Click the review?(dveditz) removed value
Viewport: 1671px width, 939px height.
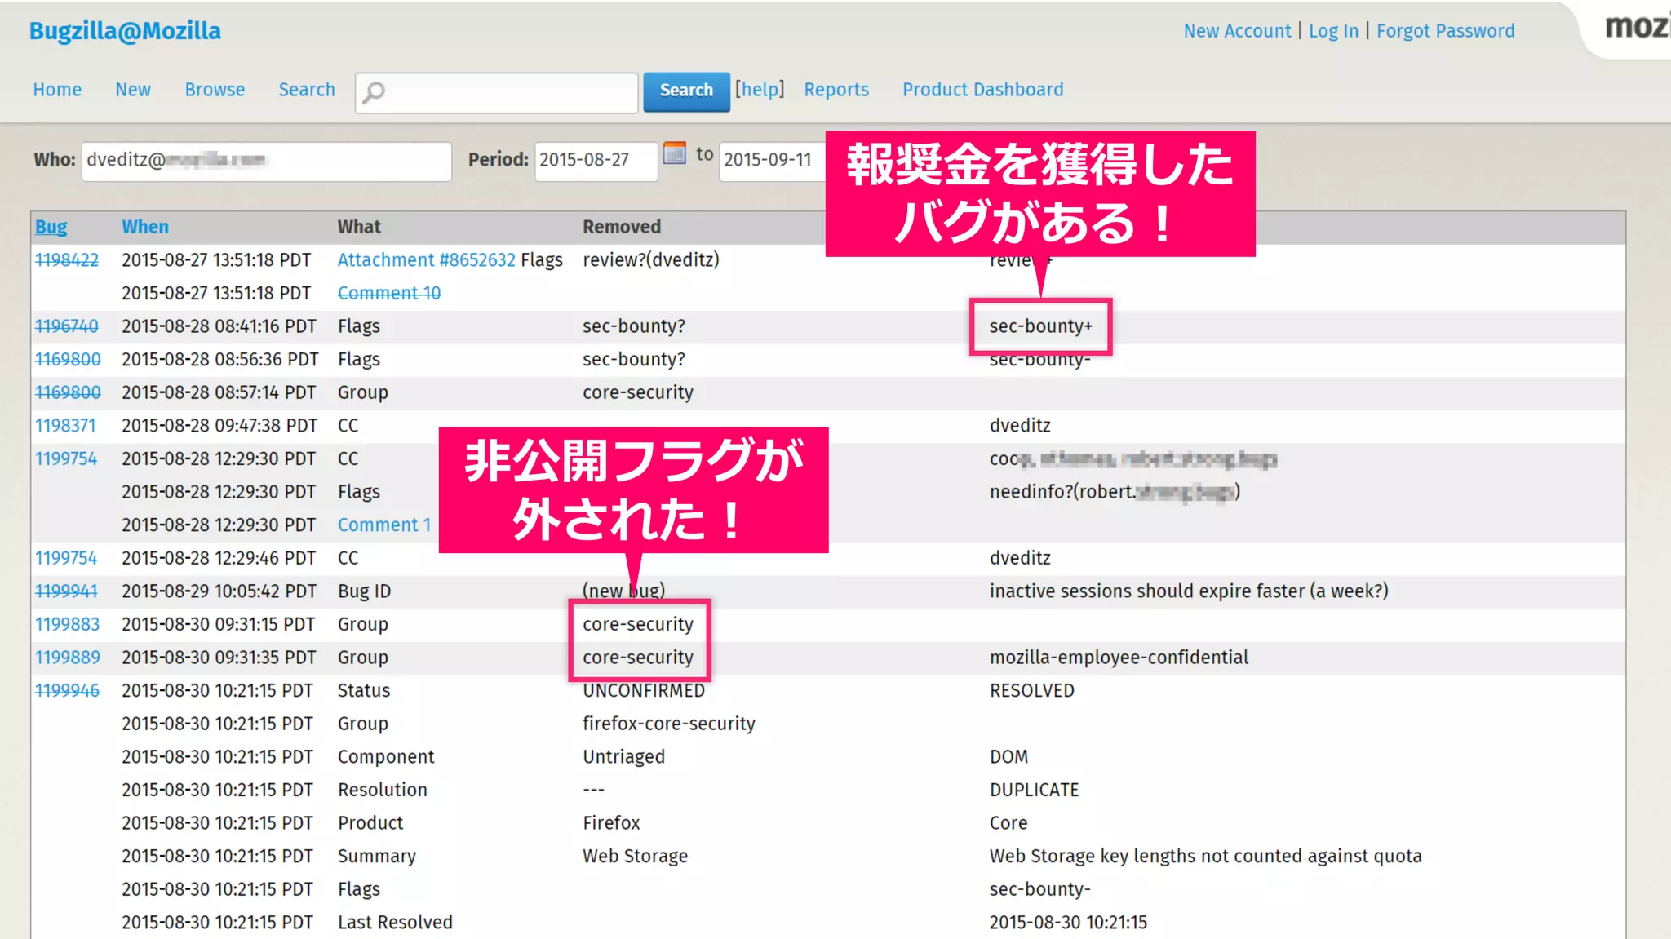coord(650,260)
